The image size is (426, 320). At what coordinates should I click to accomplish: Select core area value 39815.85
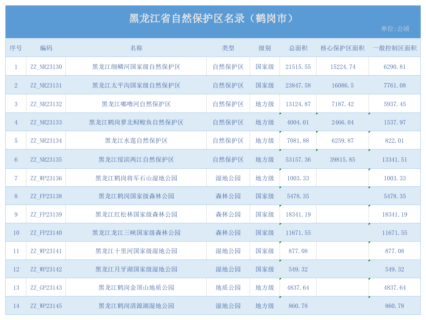tap(343, 159)
